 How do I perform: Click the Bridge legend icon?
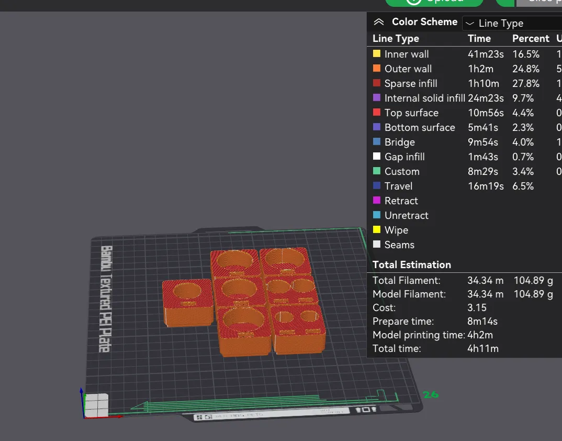click(x=376, y=142)
